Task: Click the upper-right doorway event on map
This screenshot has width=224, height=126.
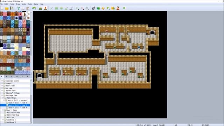Action: click(x=152, y=33)
